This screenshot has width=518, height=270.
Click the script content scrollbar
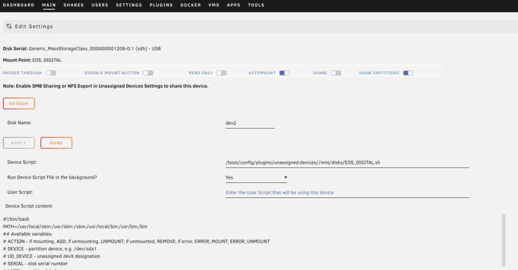503,240
